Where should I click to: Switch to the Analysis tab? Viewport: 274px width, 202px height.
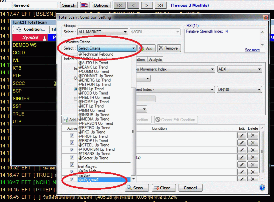(x=155, y=60)
